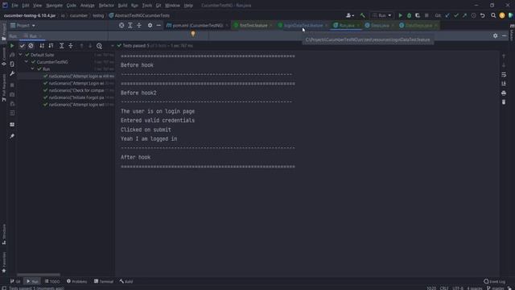Click wrench icon in Run sidebar
Image resolution: width=515 pixels, height=290 pixels.
pyautogui.click(x=12, y=73)
